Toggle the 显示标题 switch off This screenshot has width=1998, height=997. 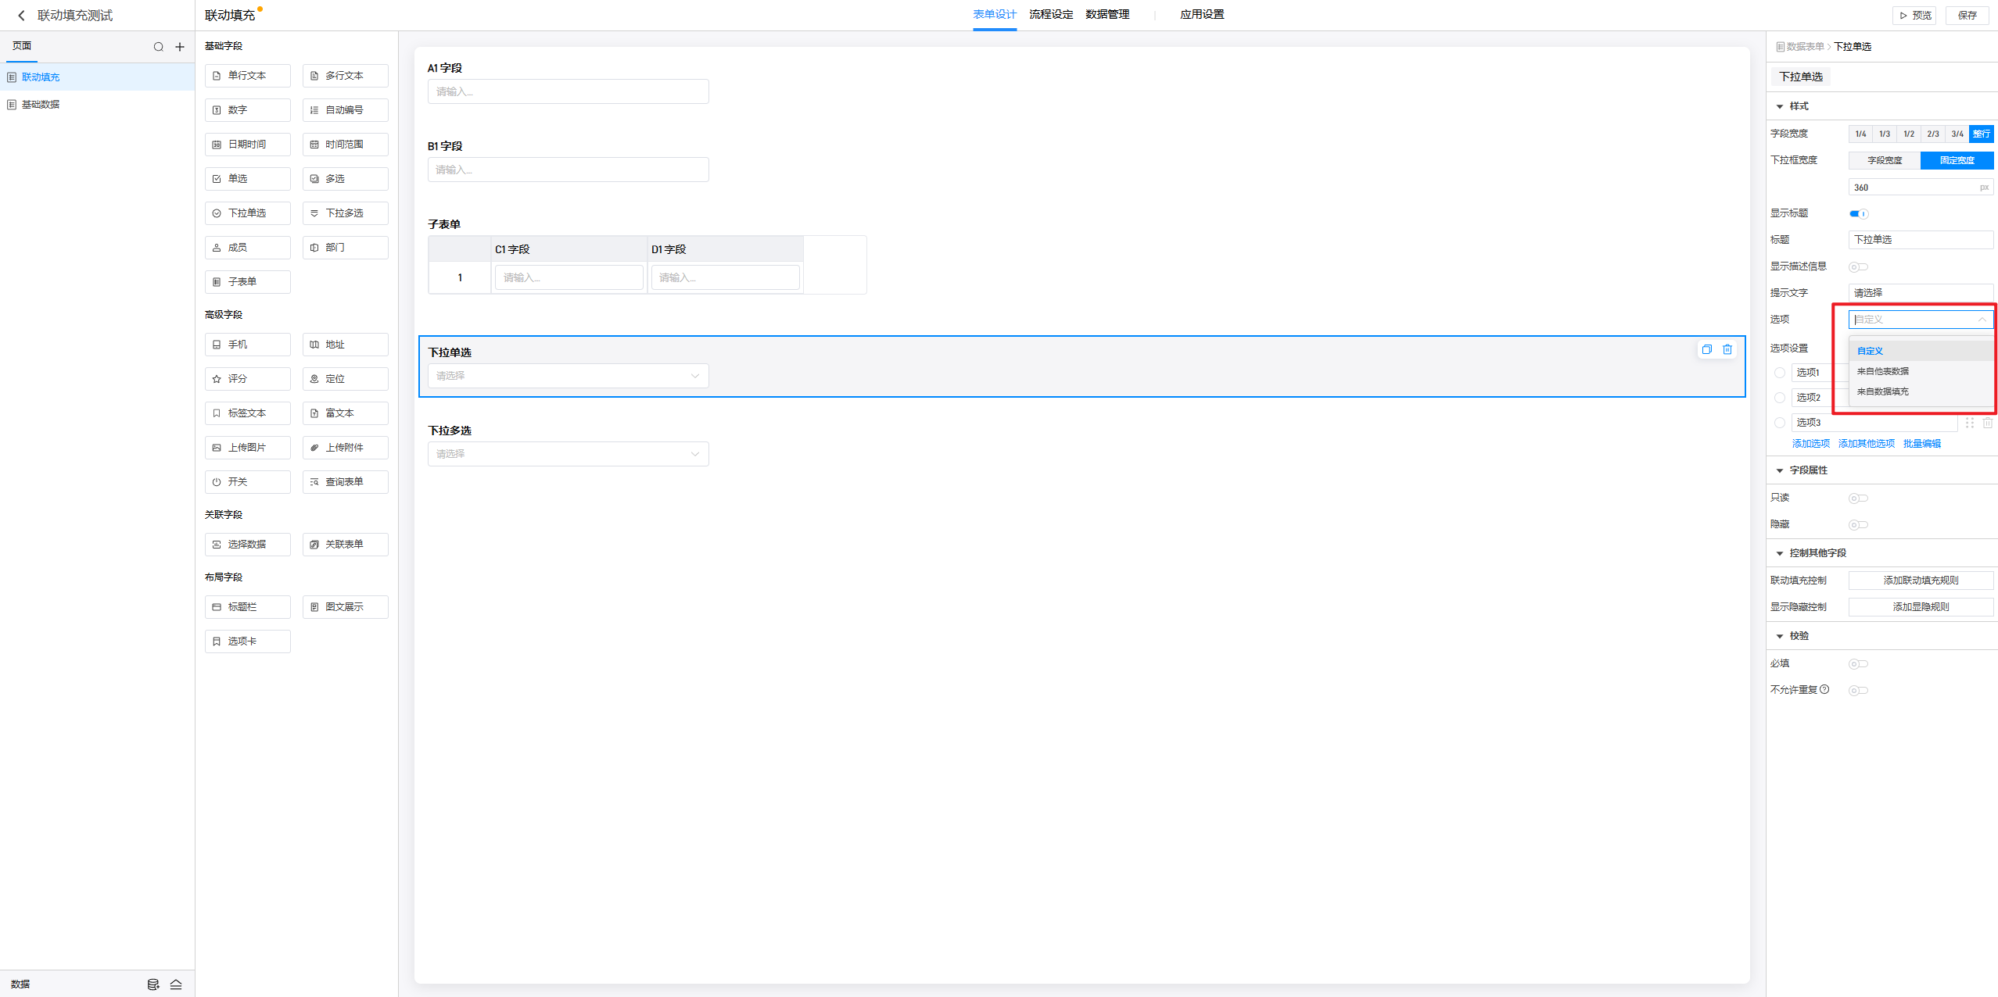coord(1858,213)
